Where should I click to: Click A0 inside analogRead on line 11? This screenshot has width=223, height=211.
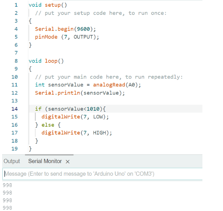[x=131, y=85]
